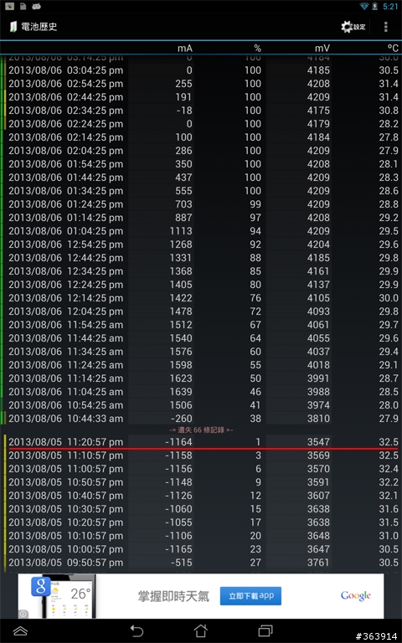Tap the missing 66 records notice

coord(201,430)
